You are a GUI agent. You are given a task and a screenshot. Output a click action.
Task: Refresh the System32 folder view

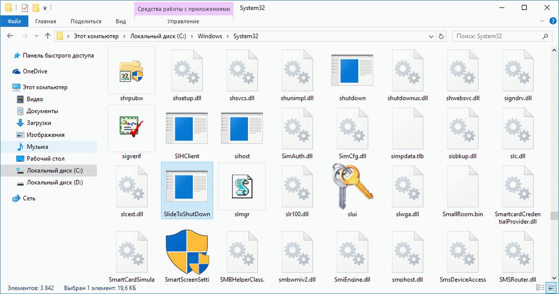coord(441,36)
